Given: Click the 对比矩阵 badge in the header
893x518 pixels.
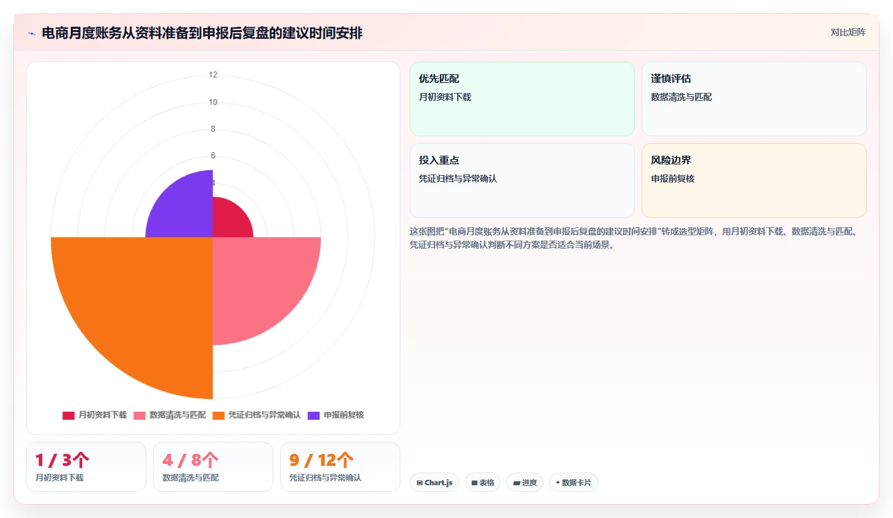Looking at the screenshot, I should pos(848,32).
